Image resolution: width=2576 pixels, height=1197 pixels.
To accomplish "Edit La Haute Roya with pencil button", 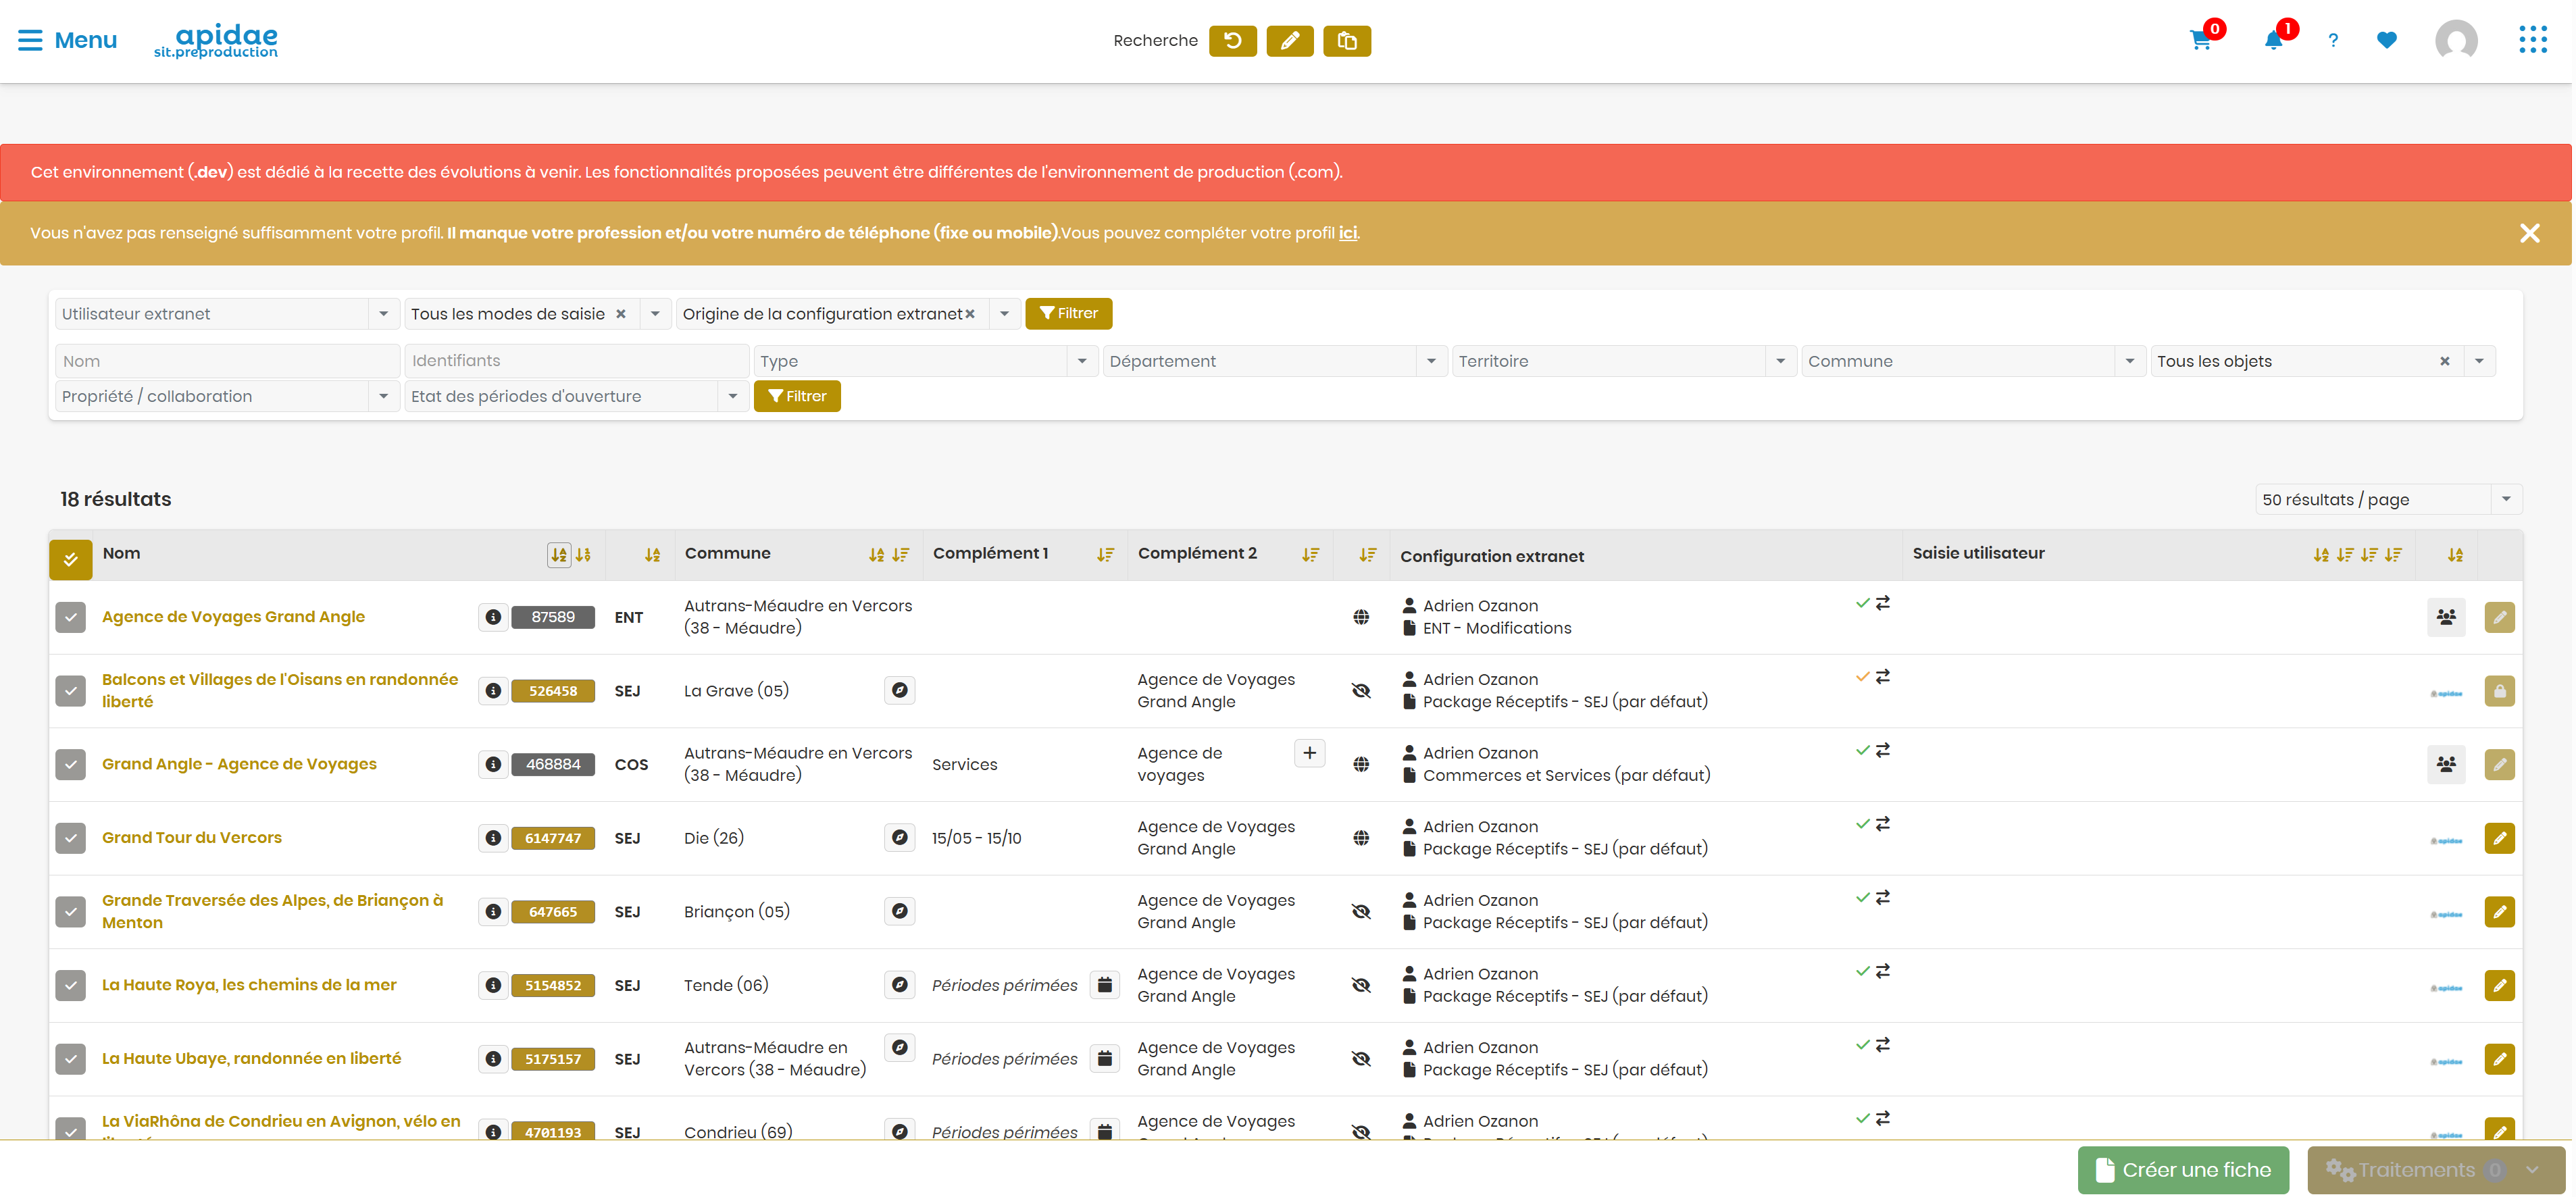I will [x=2499, y=985].
